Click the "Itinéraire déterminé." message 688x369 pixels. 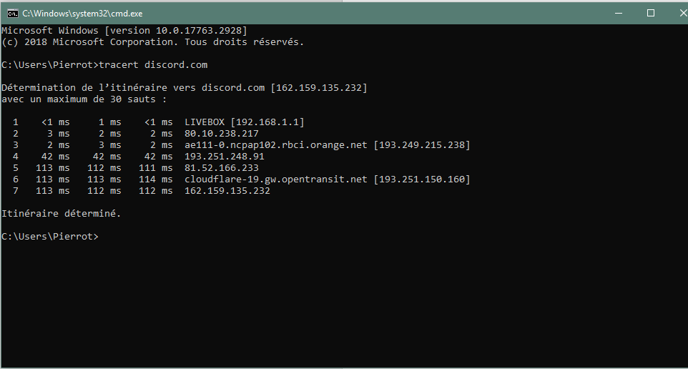point(62,214)
